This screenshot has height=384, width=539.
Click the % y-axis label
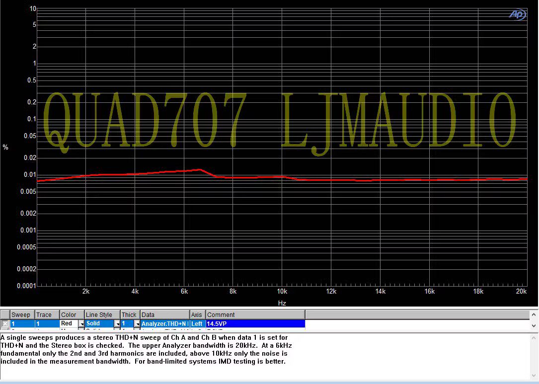click(5, 148)
